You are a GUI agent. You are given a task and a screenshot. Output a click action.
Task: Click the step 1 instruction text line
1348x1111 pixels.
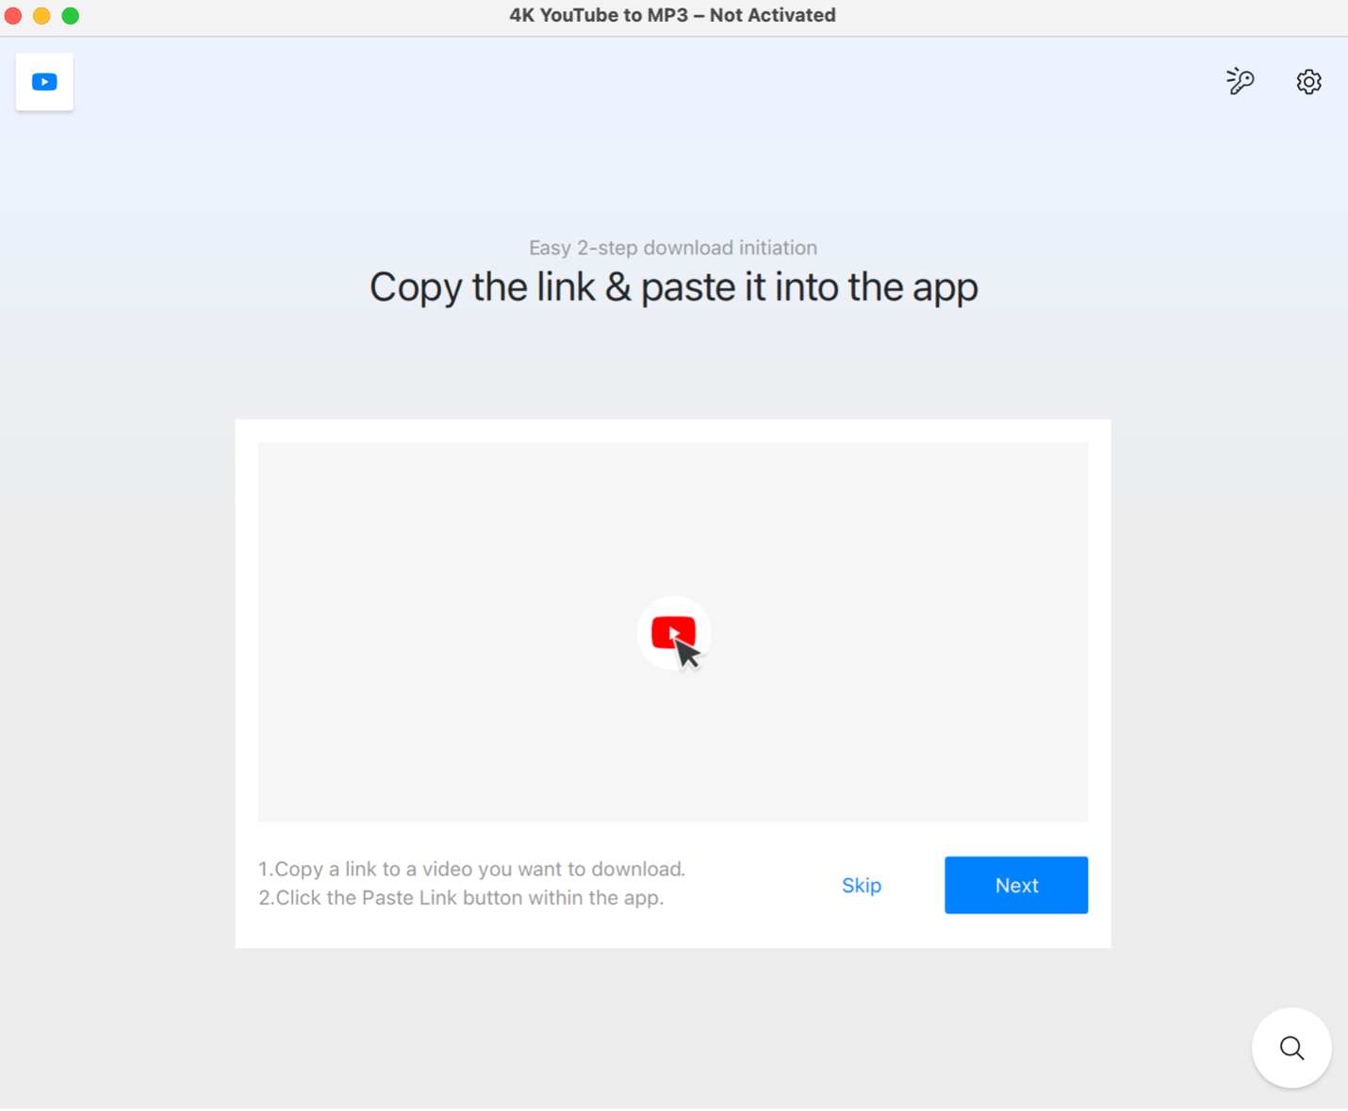[x=471, y=868]
